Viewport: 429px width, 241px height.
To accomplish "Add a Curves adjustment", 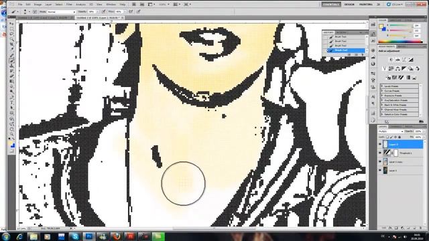I will [404, 60].
